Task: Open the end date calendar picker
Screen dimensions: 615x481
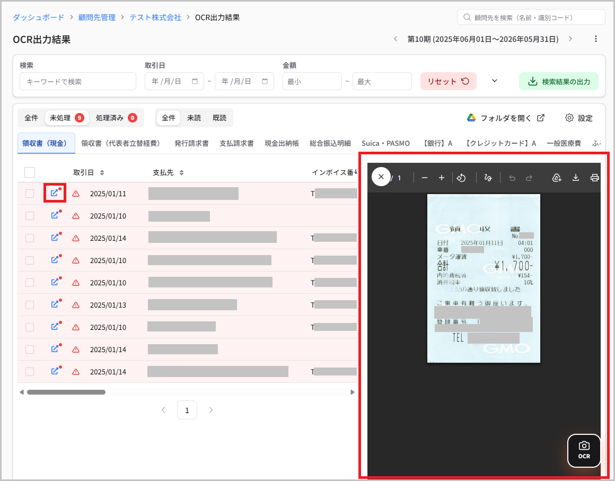Action: pos(265,81)
